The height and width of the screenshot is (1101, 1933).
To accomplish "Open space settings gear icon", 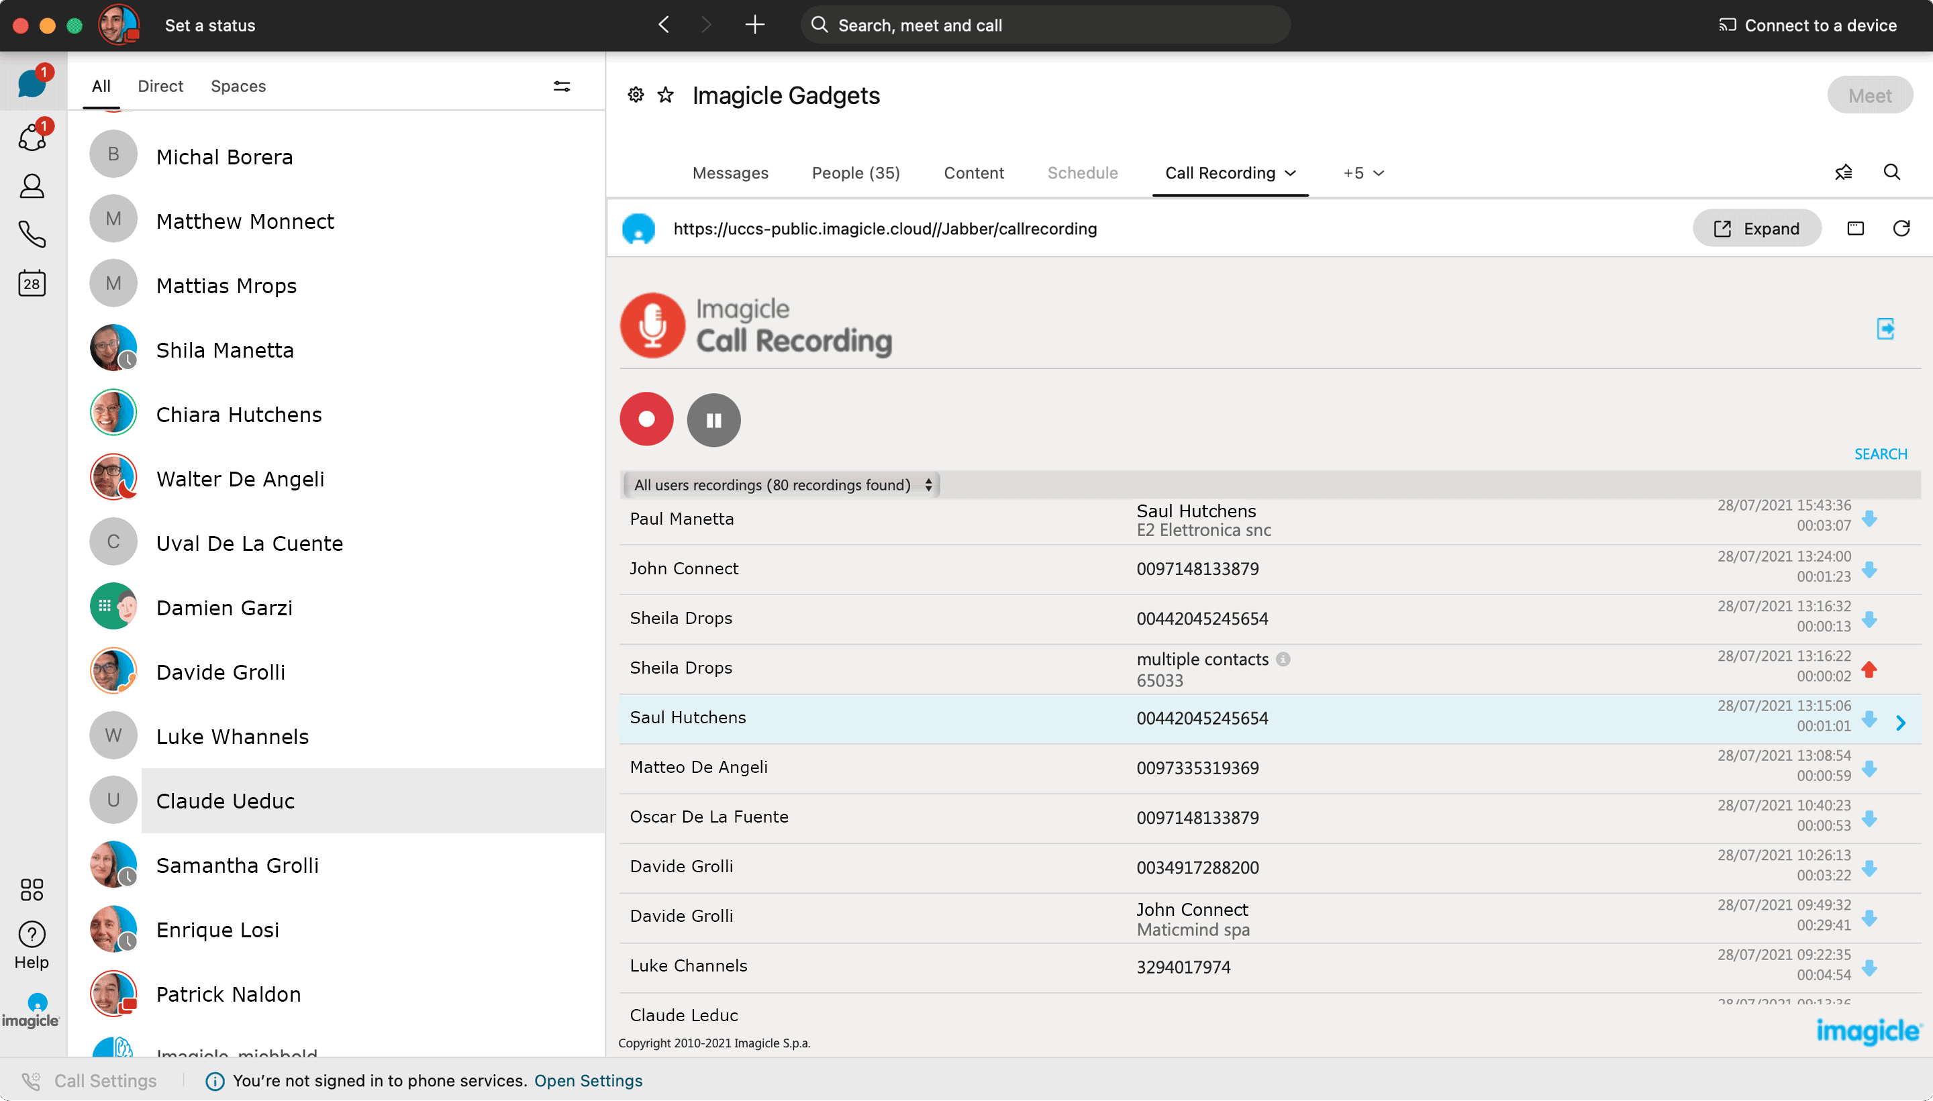I will pyautogui.click(x=636, y=95).
